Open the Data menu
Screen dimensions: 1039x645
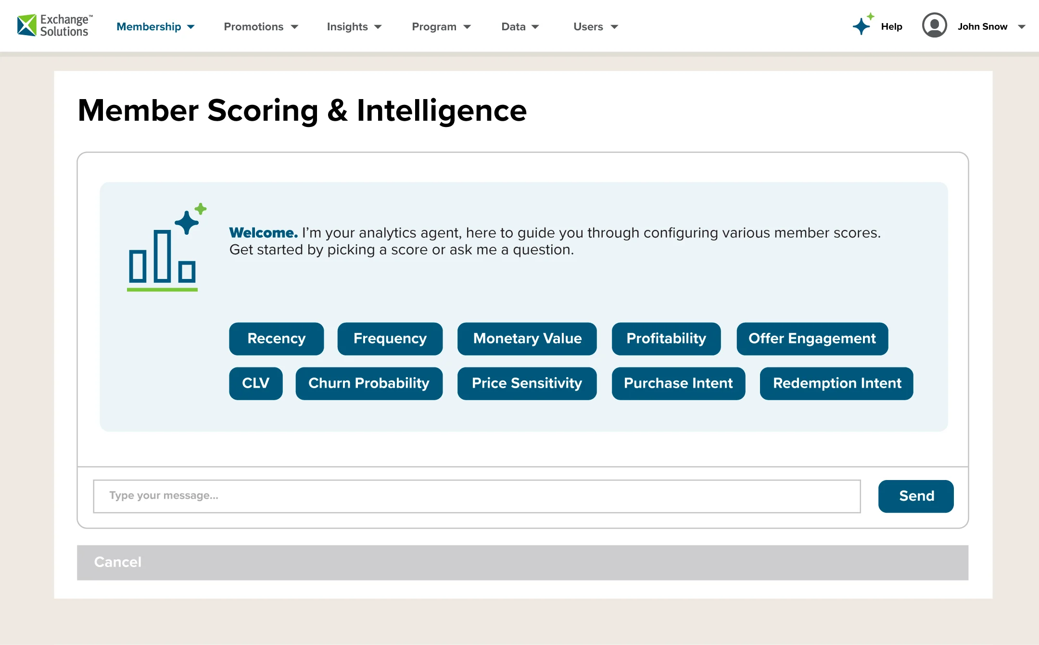click(x=519, y=26)
